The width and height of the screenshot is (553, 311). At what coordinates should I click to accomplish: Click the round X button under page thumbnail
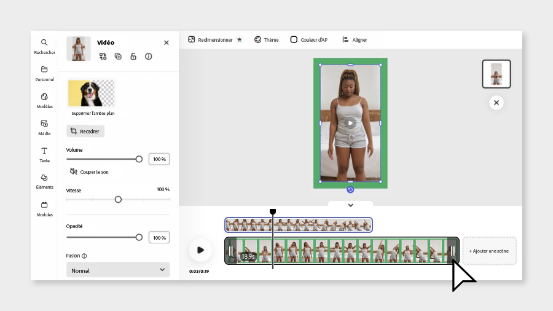pos(496,103)
